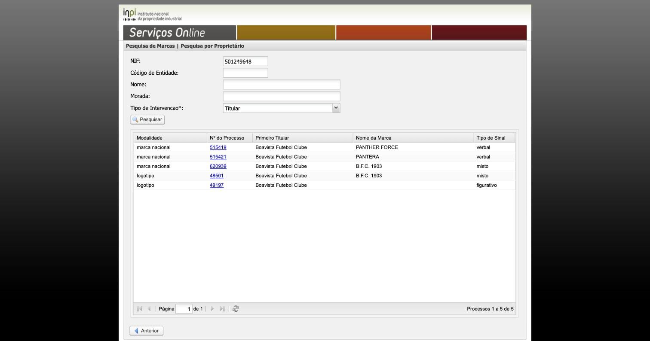Focus the Código de Entidade field
This screenshot has height=341, width=650.
[245, 73]
